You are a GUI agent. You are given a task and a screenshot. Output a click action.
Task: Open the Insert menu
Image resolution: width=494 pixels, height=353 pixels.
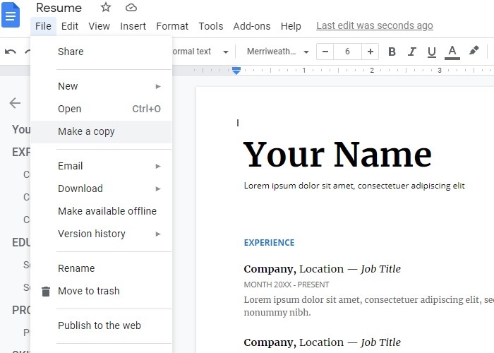click(133, 26)
